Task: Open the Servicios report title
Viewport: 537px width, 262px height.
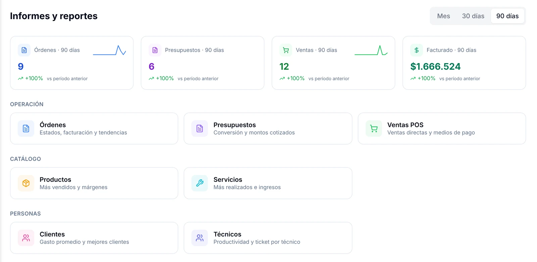Action: [x=228, y=179]
